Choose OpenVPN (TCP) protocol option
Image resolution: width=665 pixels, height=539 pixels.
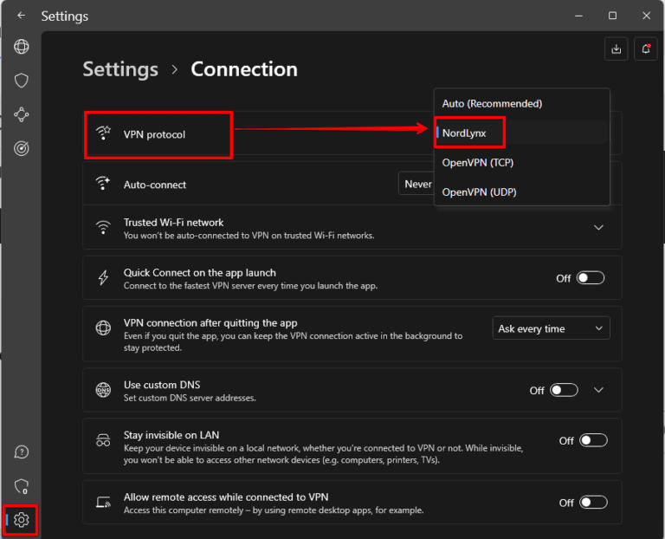(478, 162)
